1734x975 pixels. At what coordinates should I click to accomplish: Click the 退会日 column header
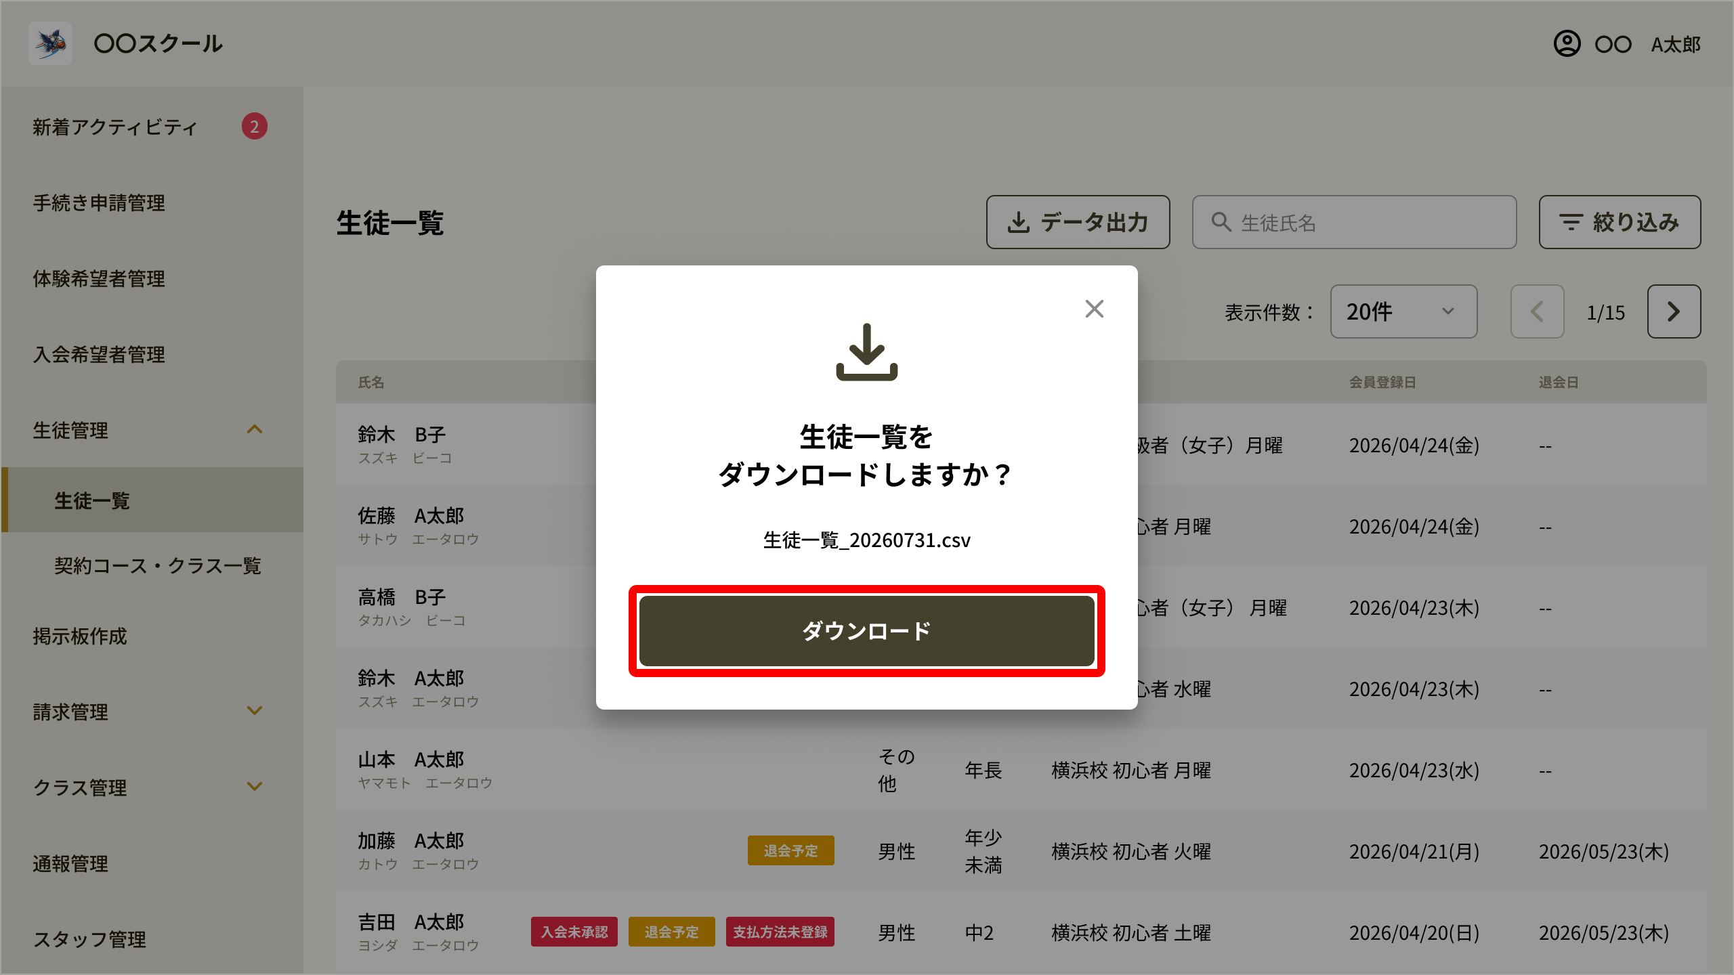(x=1558, y=382)
